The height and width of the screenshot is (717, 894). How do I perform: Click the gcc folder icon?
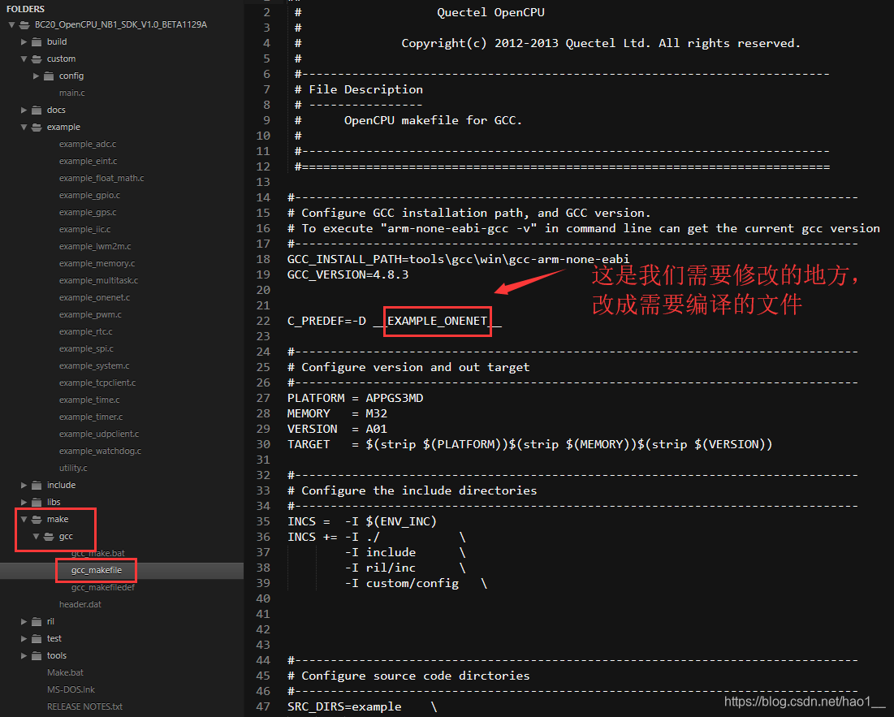coord(49,537)
